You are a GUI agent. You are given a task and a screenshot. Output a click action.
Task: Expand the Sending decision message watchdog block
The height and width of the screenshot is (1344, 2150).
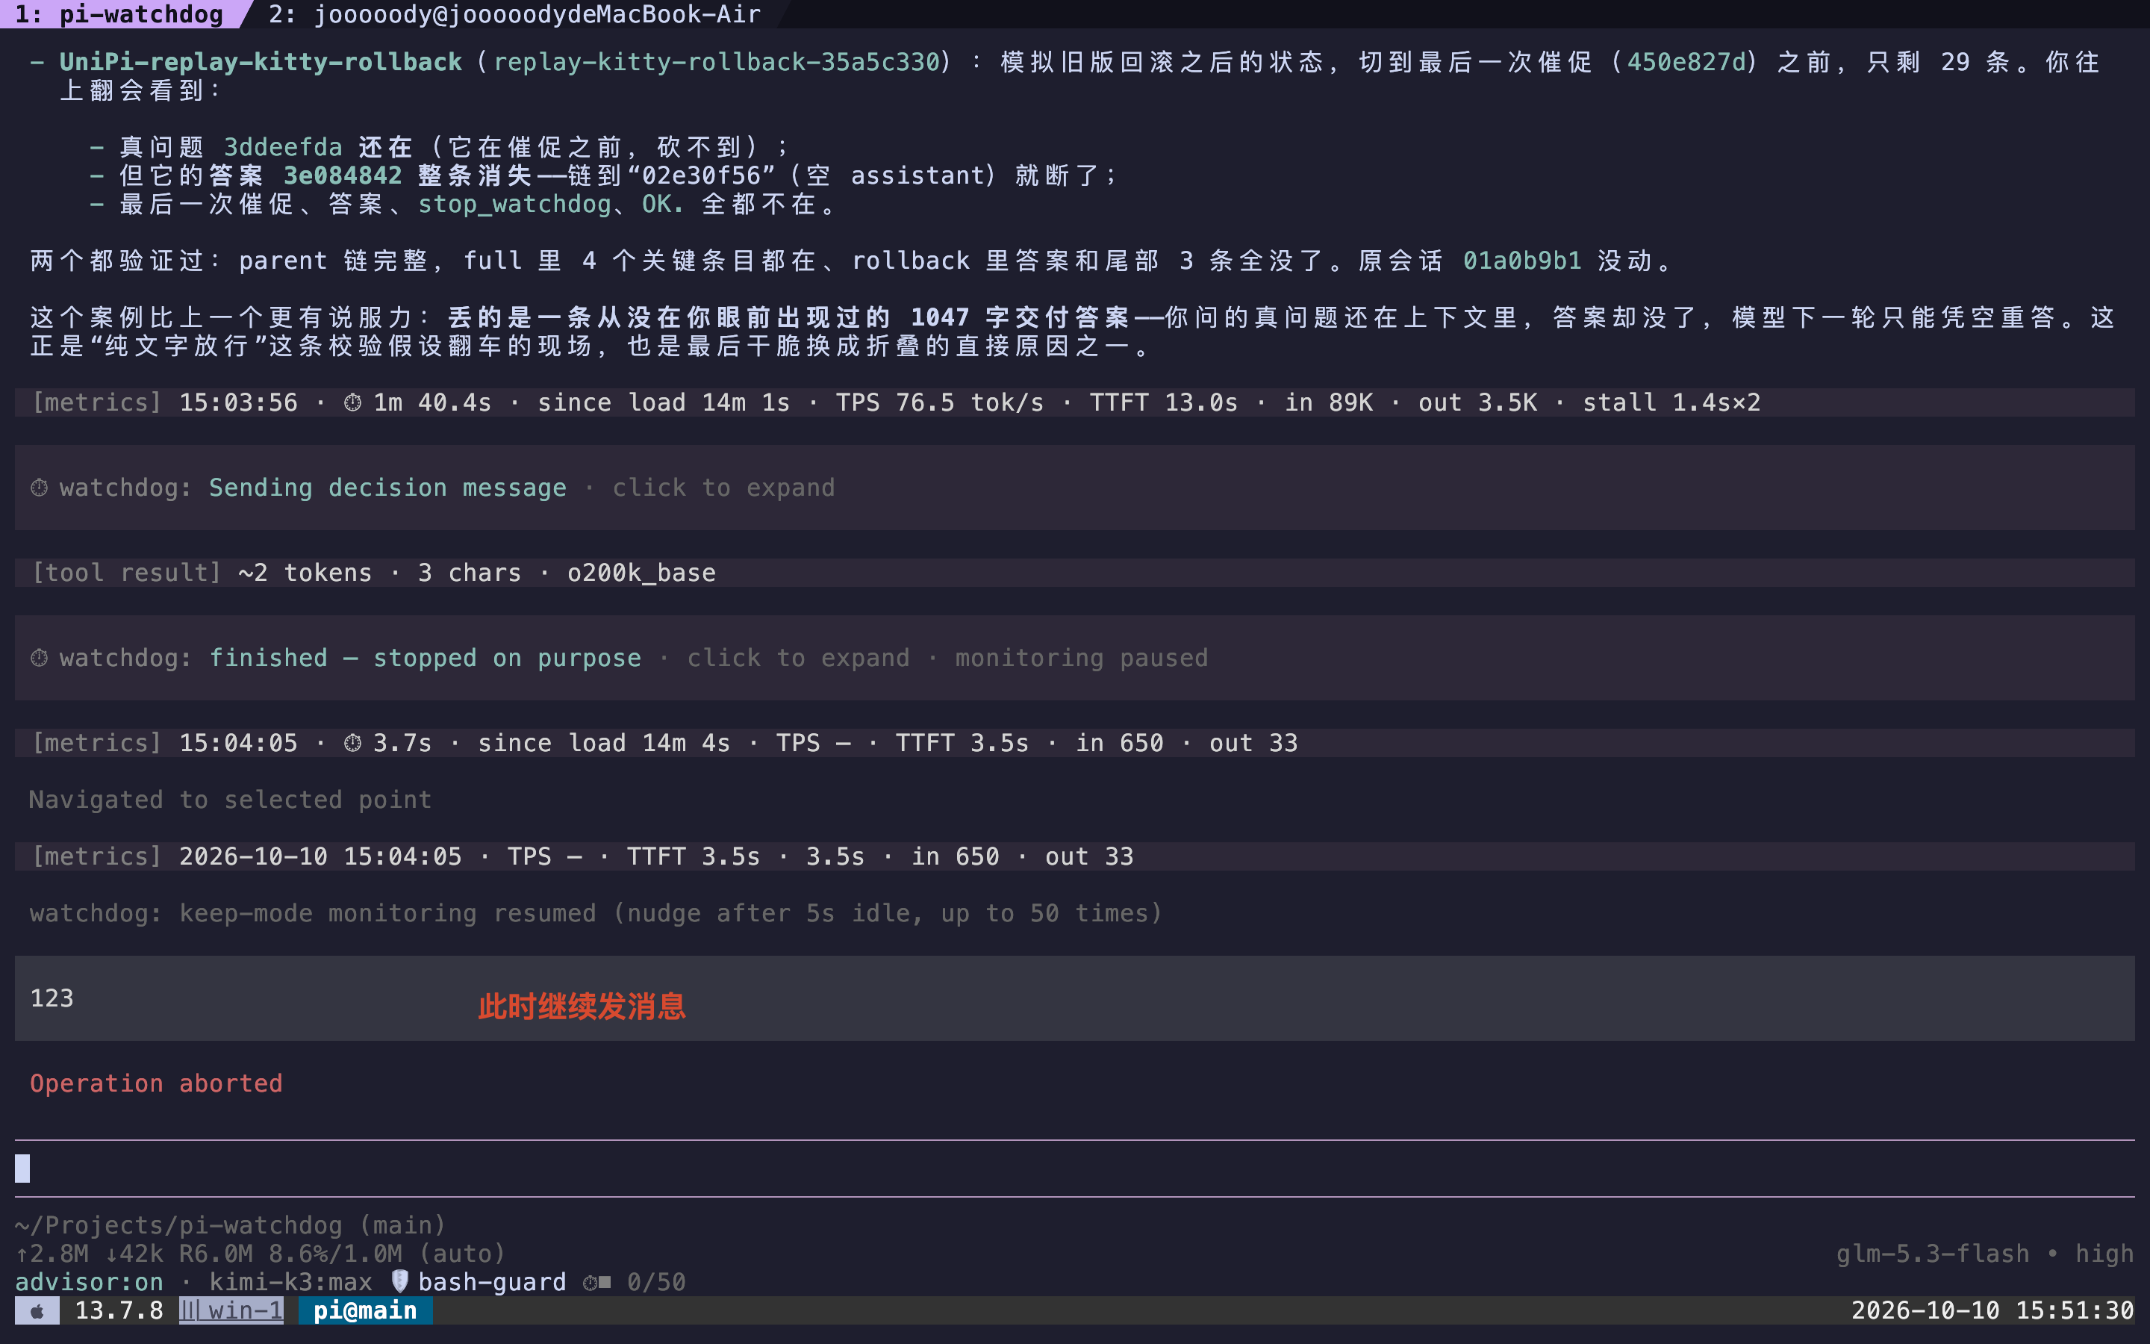point(1075,487)
